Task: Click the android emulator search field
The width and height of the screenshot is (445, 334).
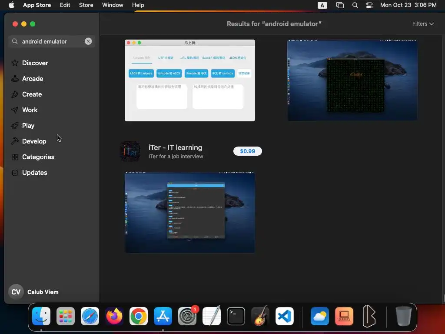Action: (52, 41)
